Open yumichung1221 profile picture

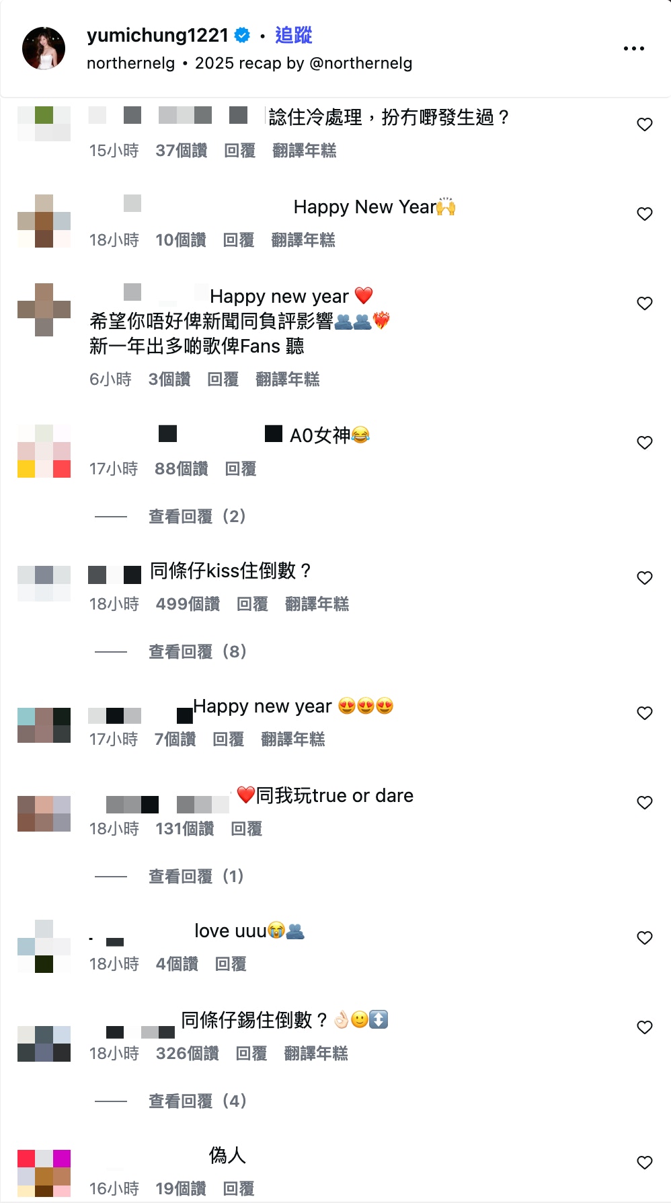(x=44, y=48)
